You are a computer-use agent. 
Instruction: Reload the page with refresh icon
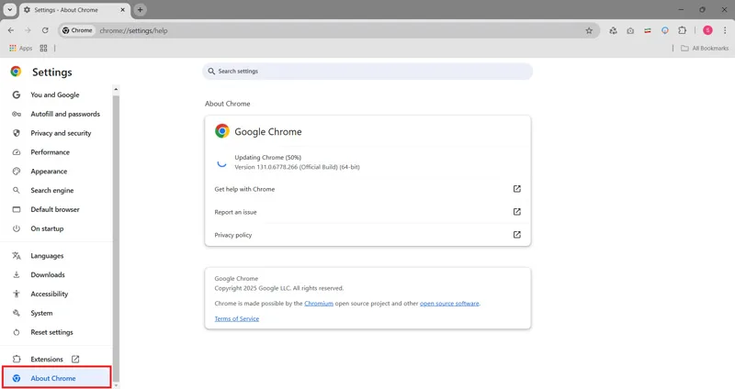45,30
